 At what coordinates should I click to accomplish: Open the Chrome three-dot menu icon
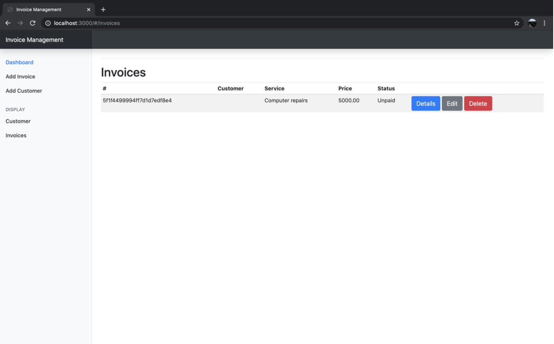[x=545, y=23]
